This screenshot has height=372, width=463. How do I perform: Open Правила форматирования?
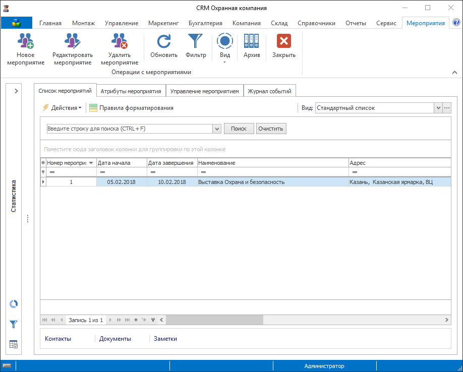click(132, 108)
